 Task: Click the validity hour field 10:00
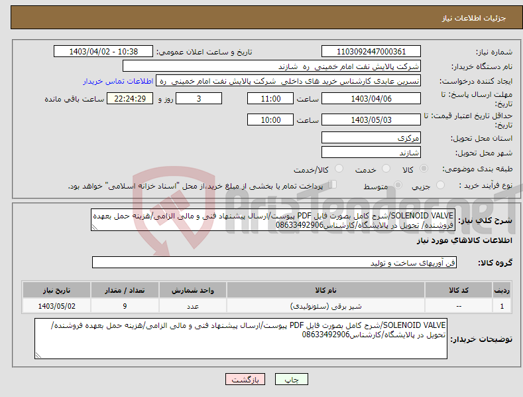click(270, 119)
